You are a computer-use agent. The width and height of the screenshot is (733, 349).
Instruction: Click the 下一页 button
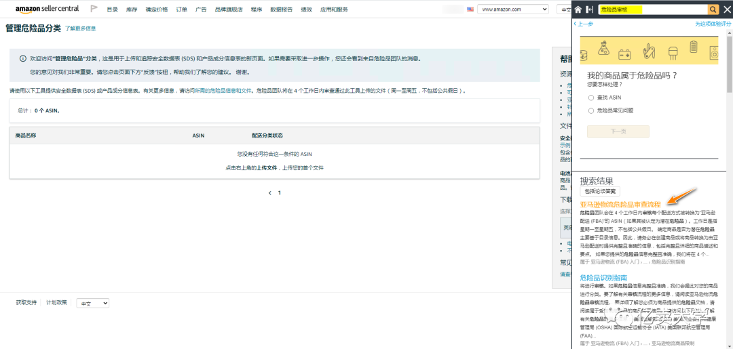[618, 131]
